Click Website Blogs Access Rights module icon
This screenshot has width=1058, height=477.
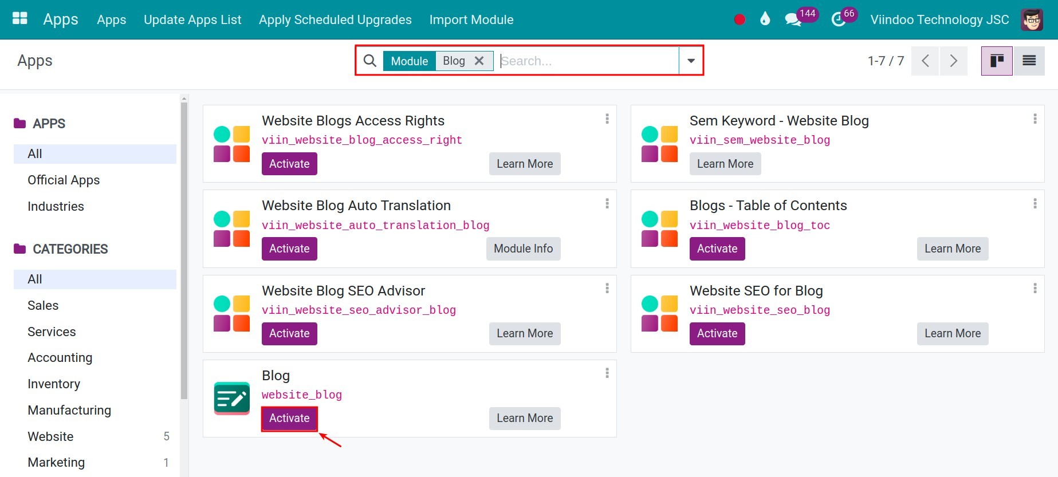(231, 144)
